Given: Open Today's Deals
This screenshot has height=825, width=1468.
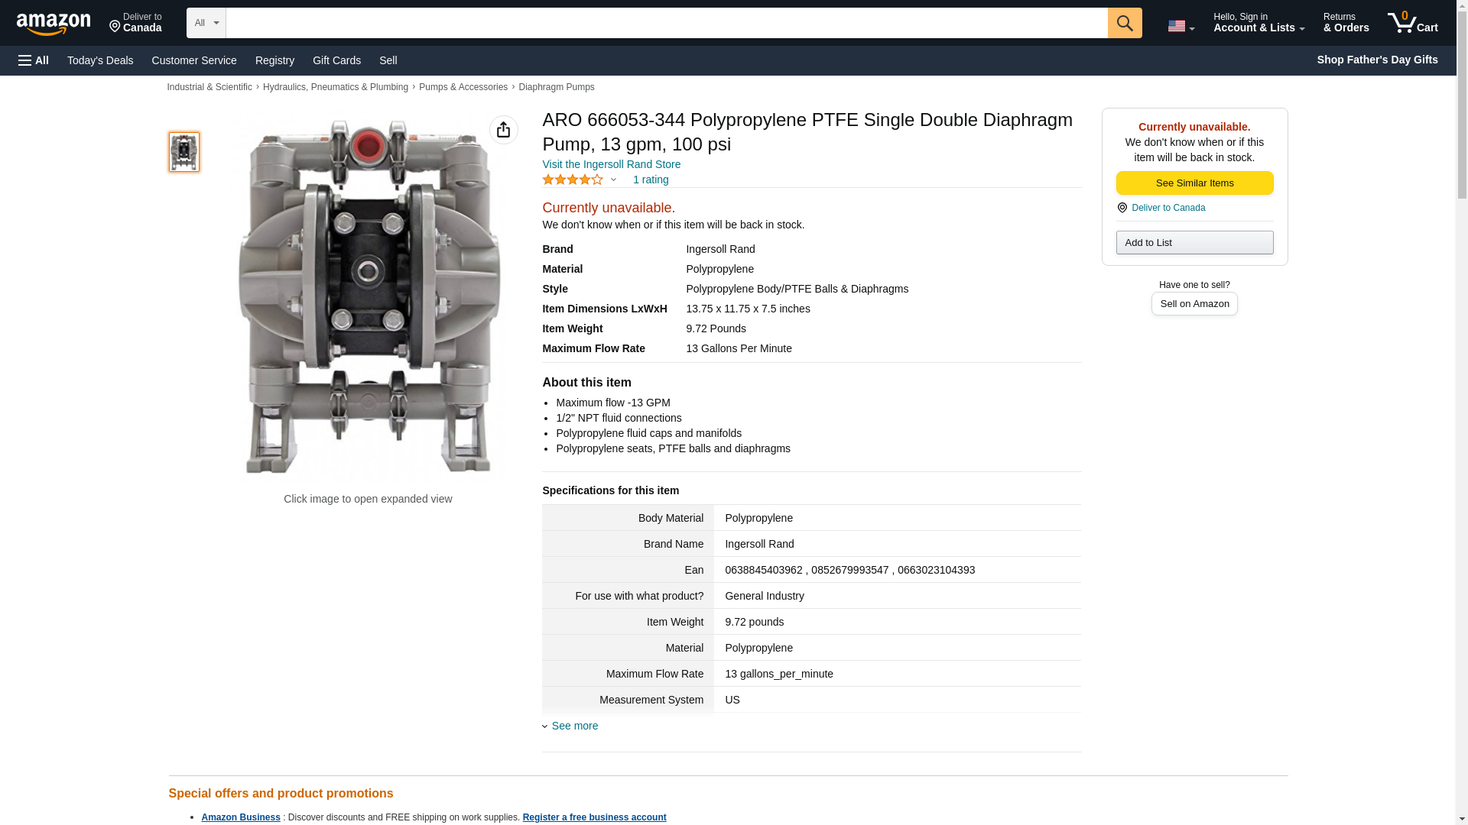Looking at the screenshot, I should [100, 60].
